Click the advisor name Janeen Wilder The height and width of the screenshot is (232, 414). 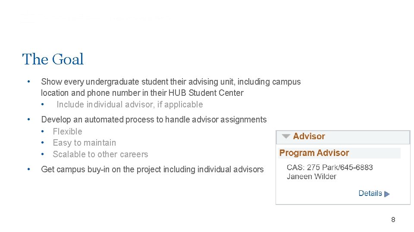tap(311, 176)
